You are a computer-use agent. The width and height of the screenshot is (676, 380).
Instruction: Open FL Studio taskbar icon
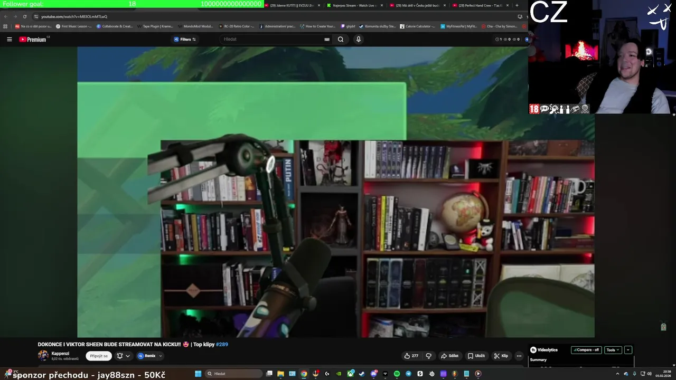pyautogui.click(x=455, y=374)
